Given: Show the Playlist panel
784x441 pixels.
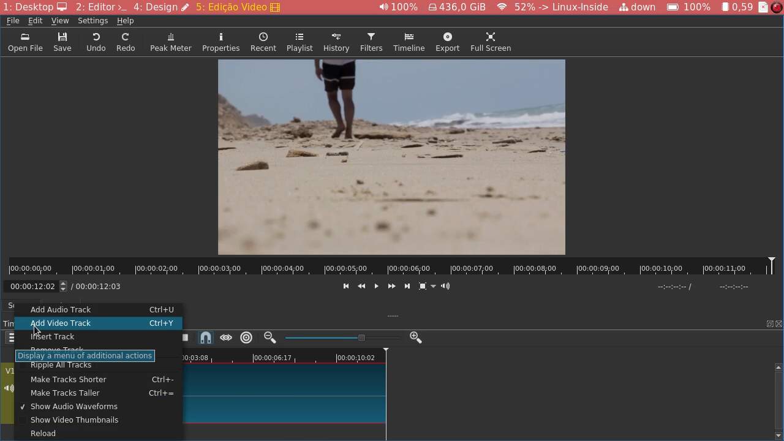Looking at the screenshot, I should (299, 42).
